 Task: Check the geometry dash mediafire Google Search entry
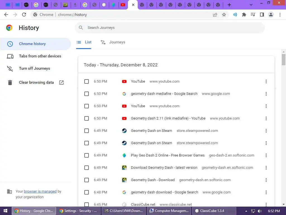87,94
